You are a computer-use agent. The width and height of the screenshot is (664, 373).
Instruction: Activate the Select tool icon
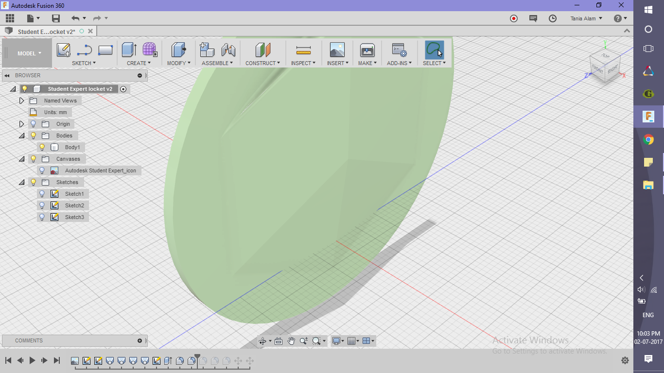pyautogui.click(x=434, y=50)
